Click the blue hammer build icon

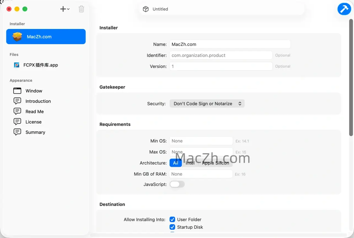point(344,9)
